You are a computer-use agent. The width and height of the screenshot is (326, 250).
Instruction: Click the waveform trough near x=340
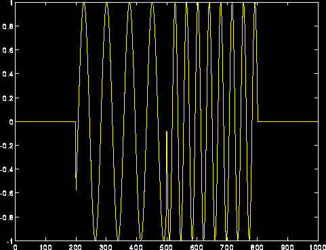pos(118,239)
